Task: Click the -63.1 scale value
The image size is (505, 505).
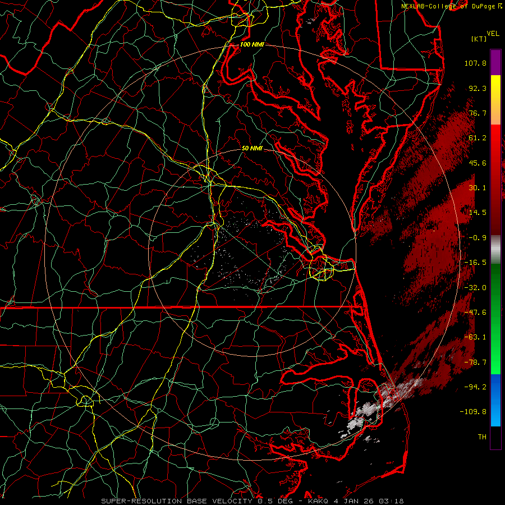Action: pyautogui.click(x=475, y=337)
